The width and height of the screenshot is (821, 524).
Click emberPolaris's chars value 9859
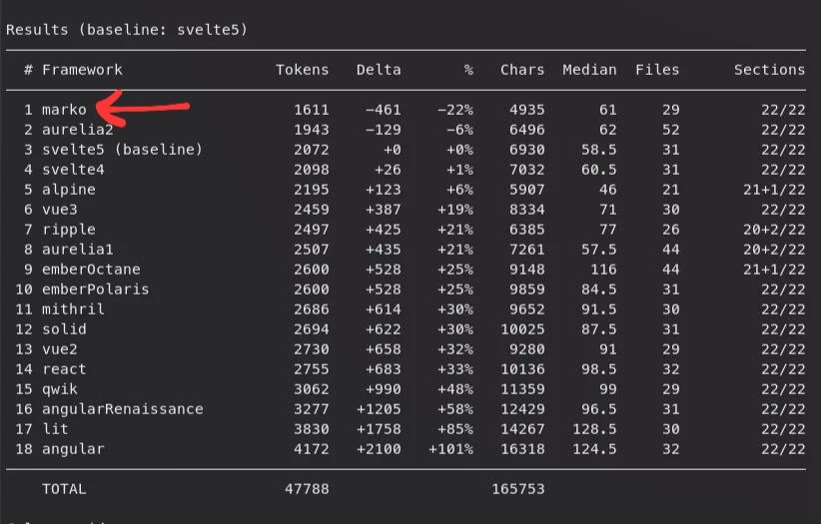tap(526, 289)
